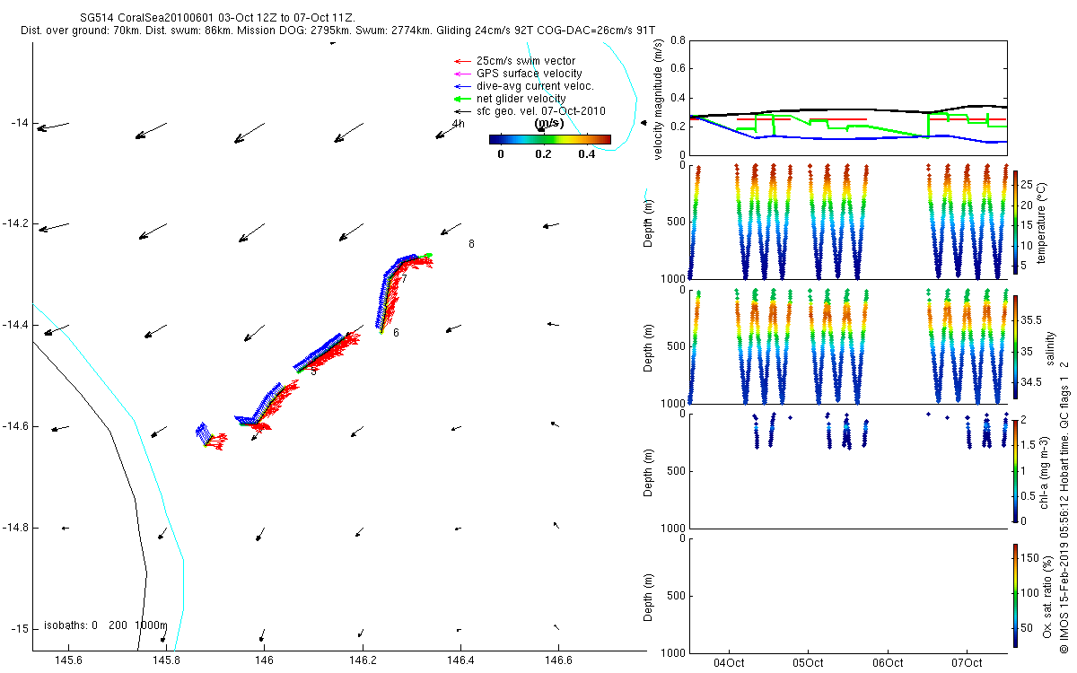Click dive number '7' on the glider track
Screen dimensions: 1077x673
pyautogui.click(x=404, y=279)
